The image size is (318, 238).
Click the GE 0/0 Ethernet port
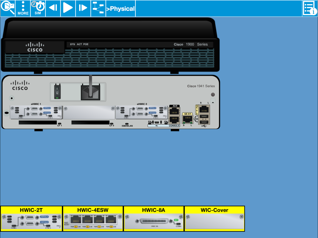pyautogui.click(x=204, y=109)
